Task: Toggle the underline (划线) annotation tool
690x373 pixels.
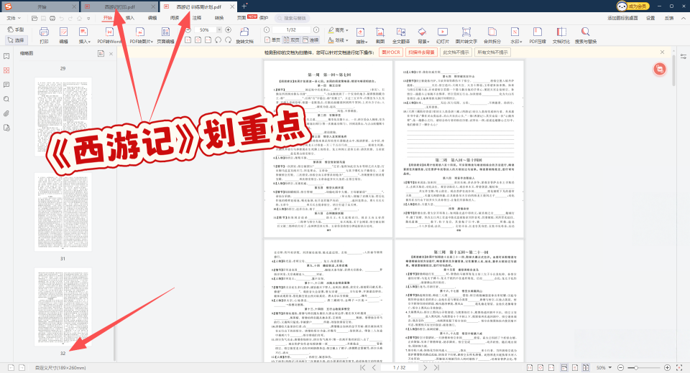Action: click(x=336, y=40)
